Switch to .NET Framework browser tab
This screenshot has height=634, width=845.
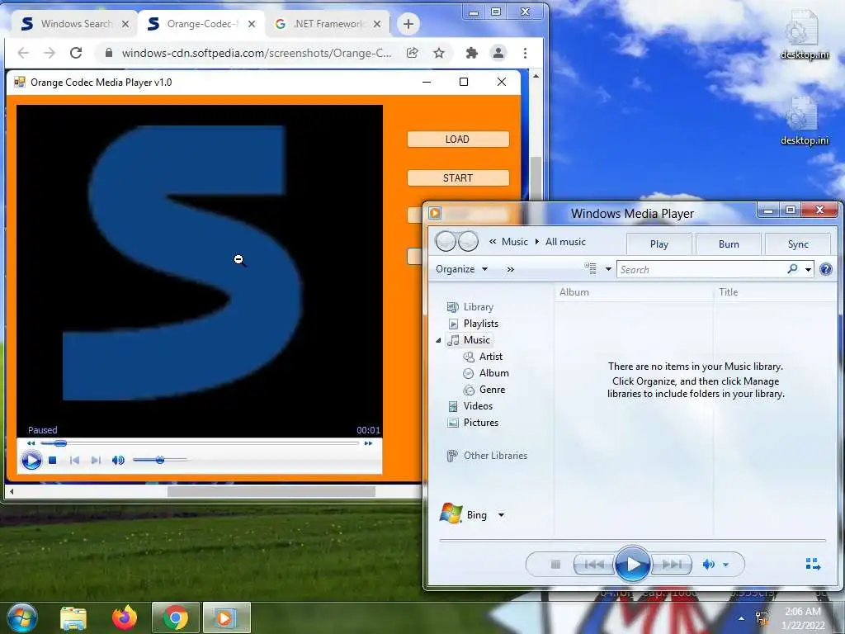[327, 24]
